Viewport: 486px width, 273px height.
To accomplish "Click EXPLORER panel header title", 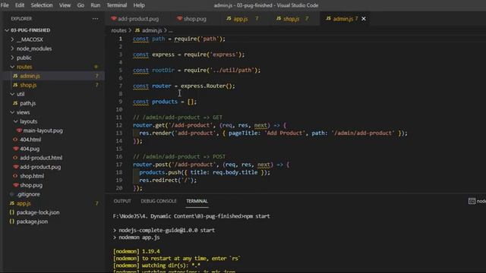I will coord(21,18).
